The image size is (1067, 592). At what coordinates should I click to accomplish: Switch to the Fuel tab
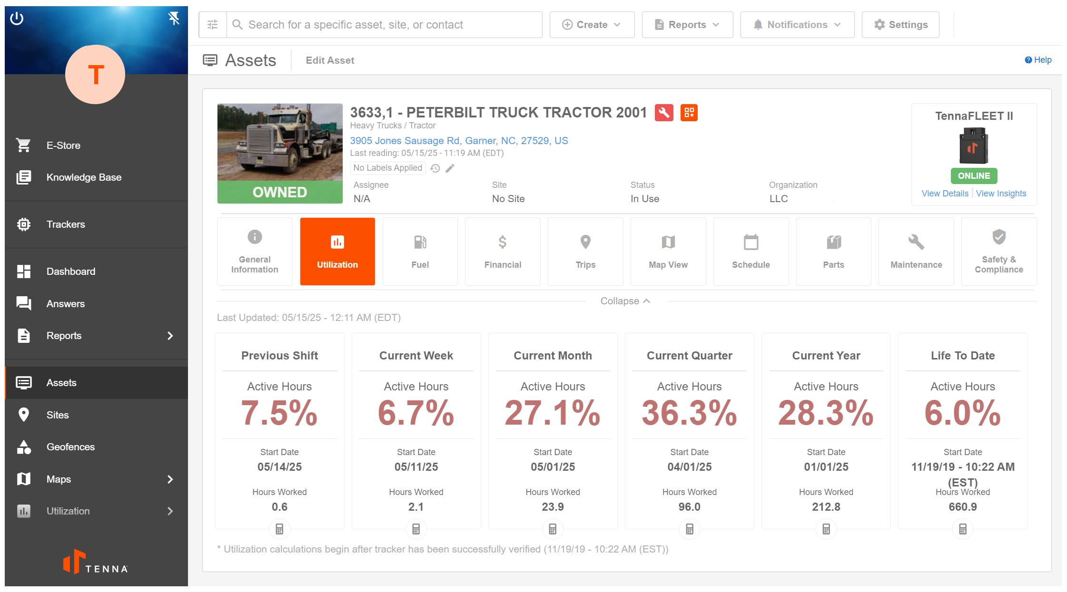420,252
